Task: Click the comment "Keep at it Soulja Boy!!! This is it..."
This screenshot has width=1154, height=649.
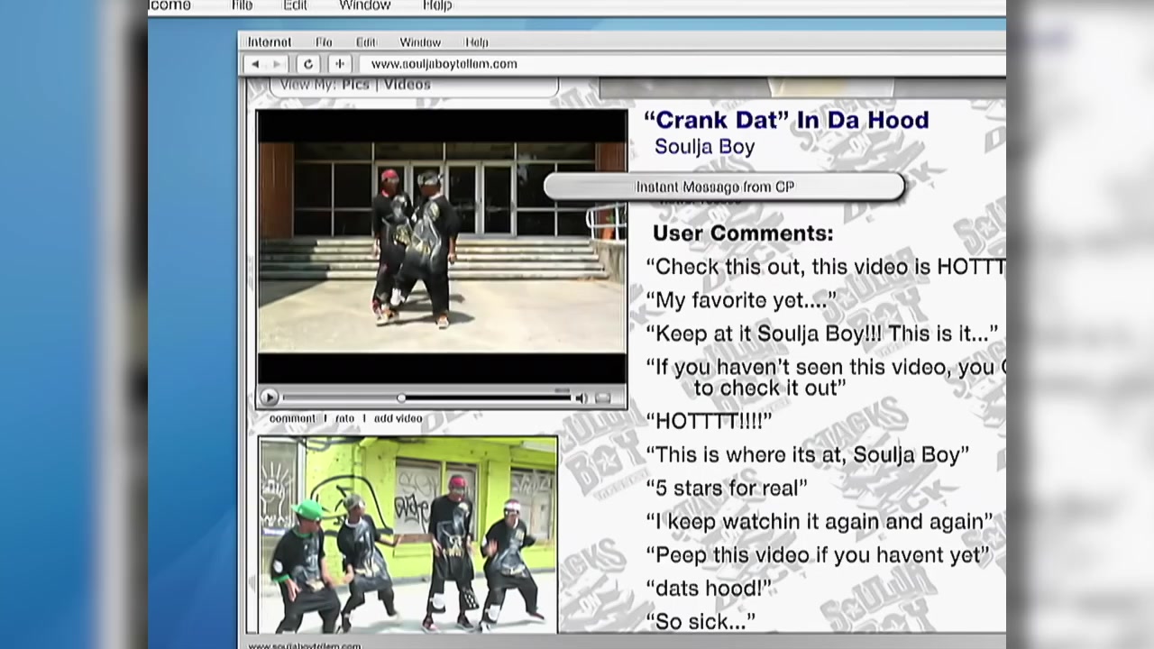Action: (x=822, y=334)
